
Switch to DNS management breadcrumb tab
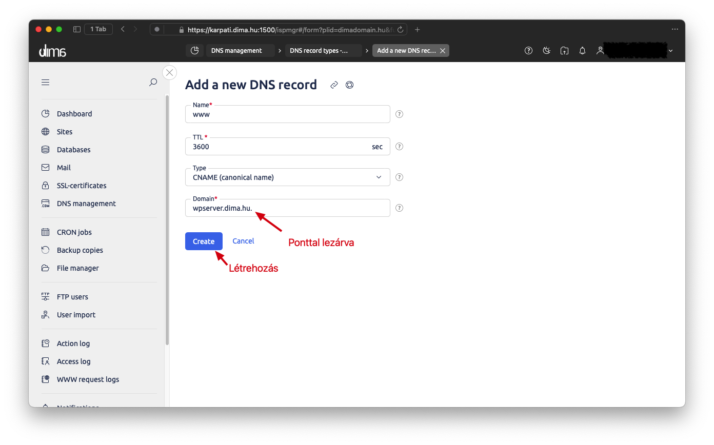[x=240, y=50]
